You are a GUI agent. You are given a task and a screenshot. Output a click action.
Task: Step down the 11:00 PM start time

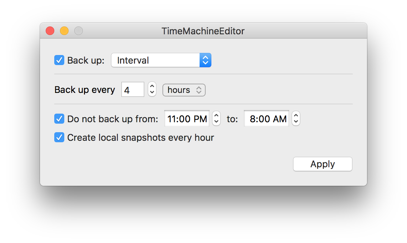point(216,122)
